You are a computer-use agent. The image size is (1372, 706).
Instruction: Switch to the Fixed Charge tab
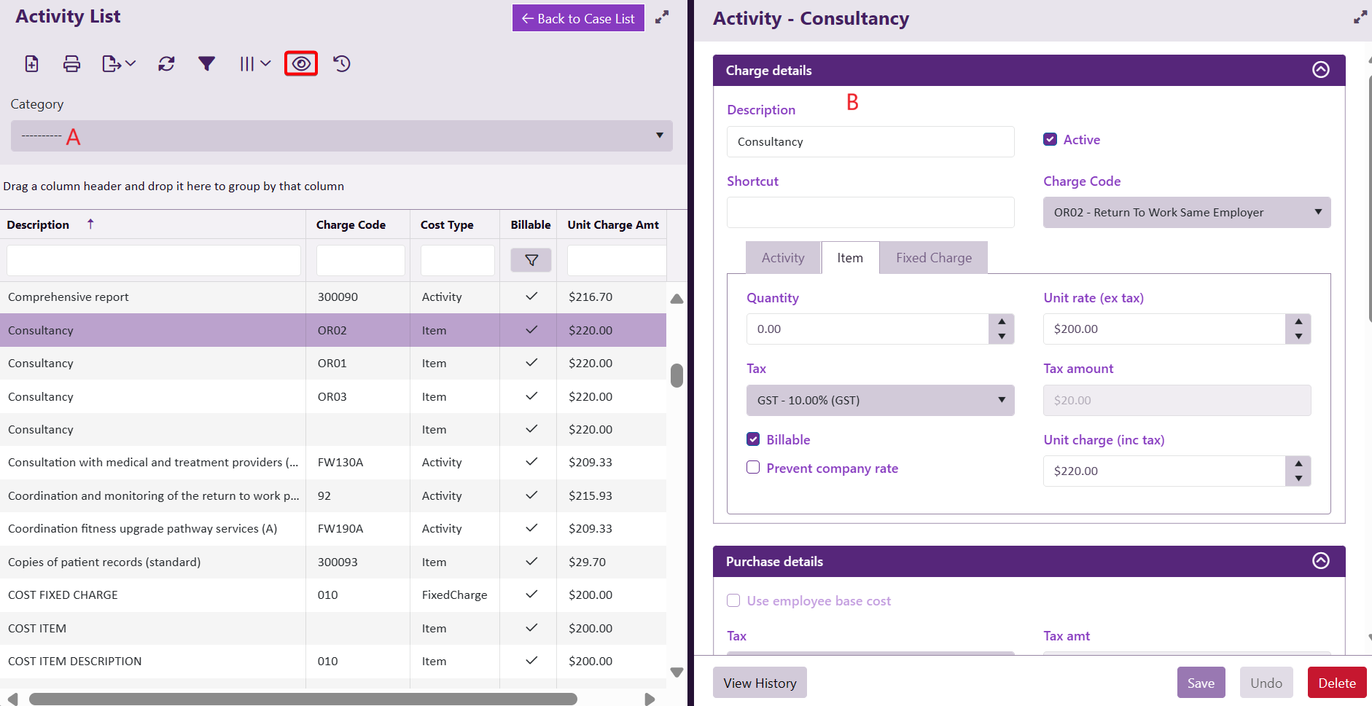tap(933, 258)
